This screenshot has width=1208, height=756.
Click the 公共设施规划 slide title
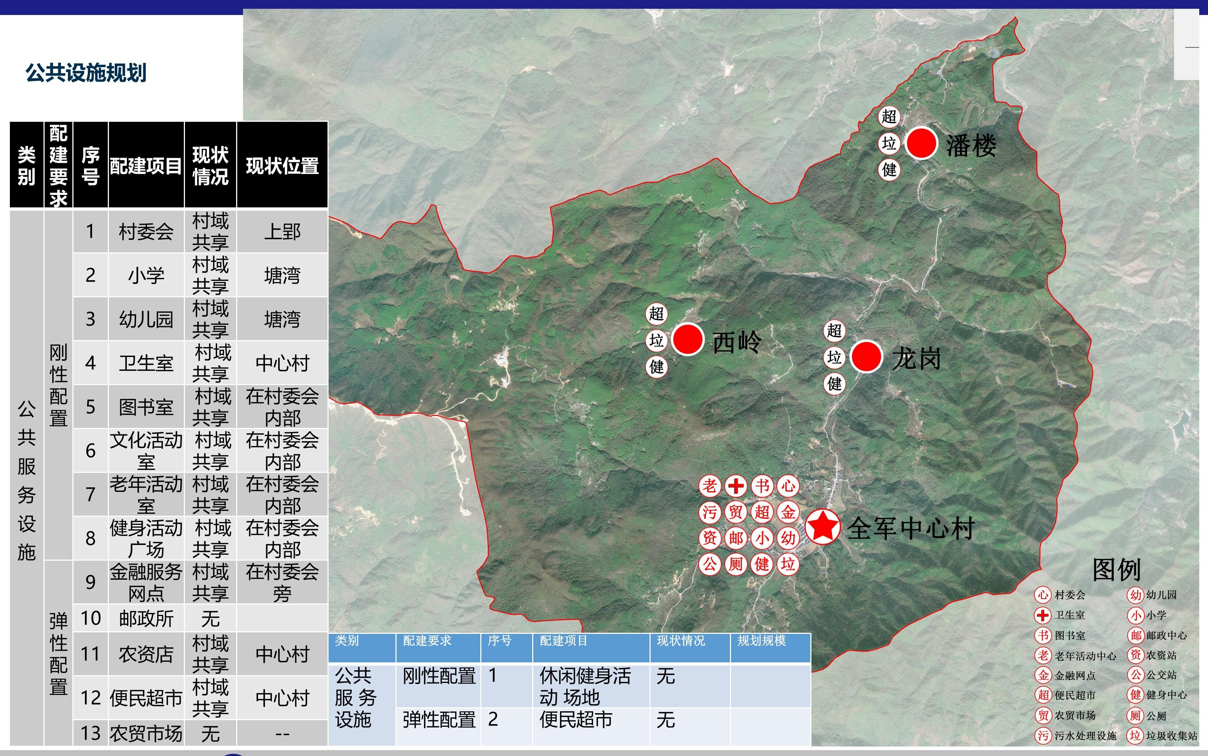[x=86, y=72]
